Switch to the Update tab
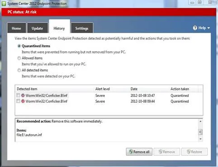The width and height of the screenshot is (218, 167). pyautogui.click(x=38, y=28)
